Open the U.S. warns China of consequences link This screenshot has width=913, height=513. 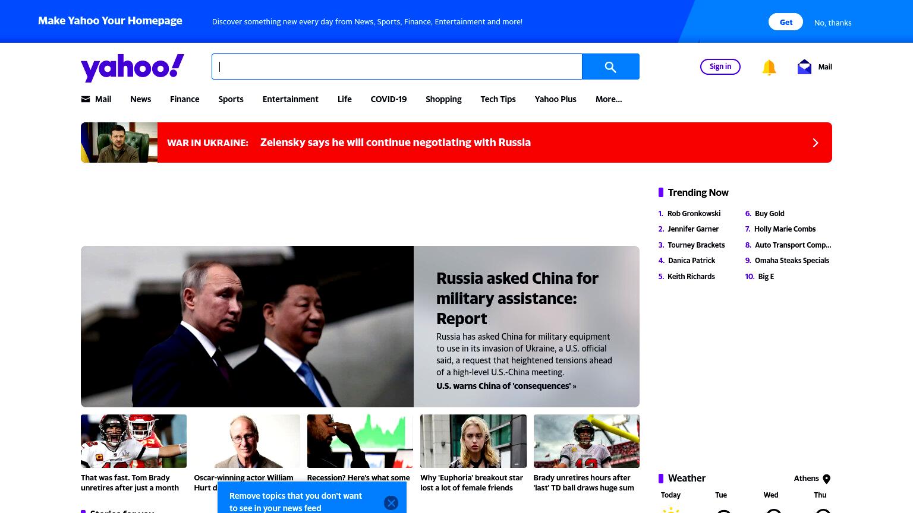tap(506, 386)
